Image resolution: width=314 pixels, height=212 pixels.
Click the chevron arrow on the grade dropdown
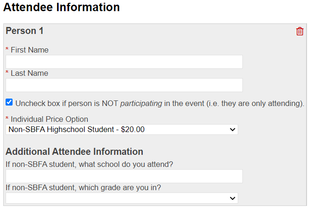tap(233, 198)
